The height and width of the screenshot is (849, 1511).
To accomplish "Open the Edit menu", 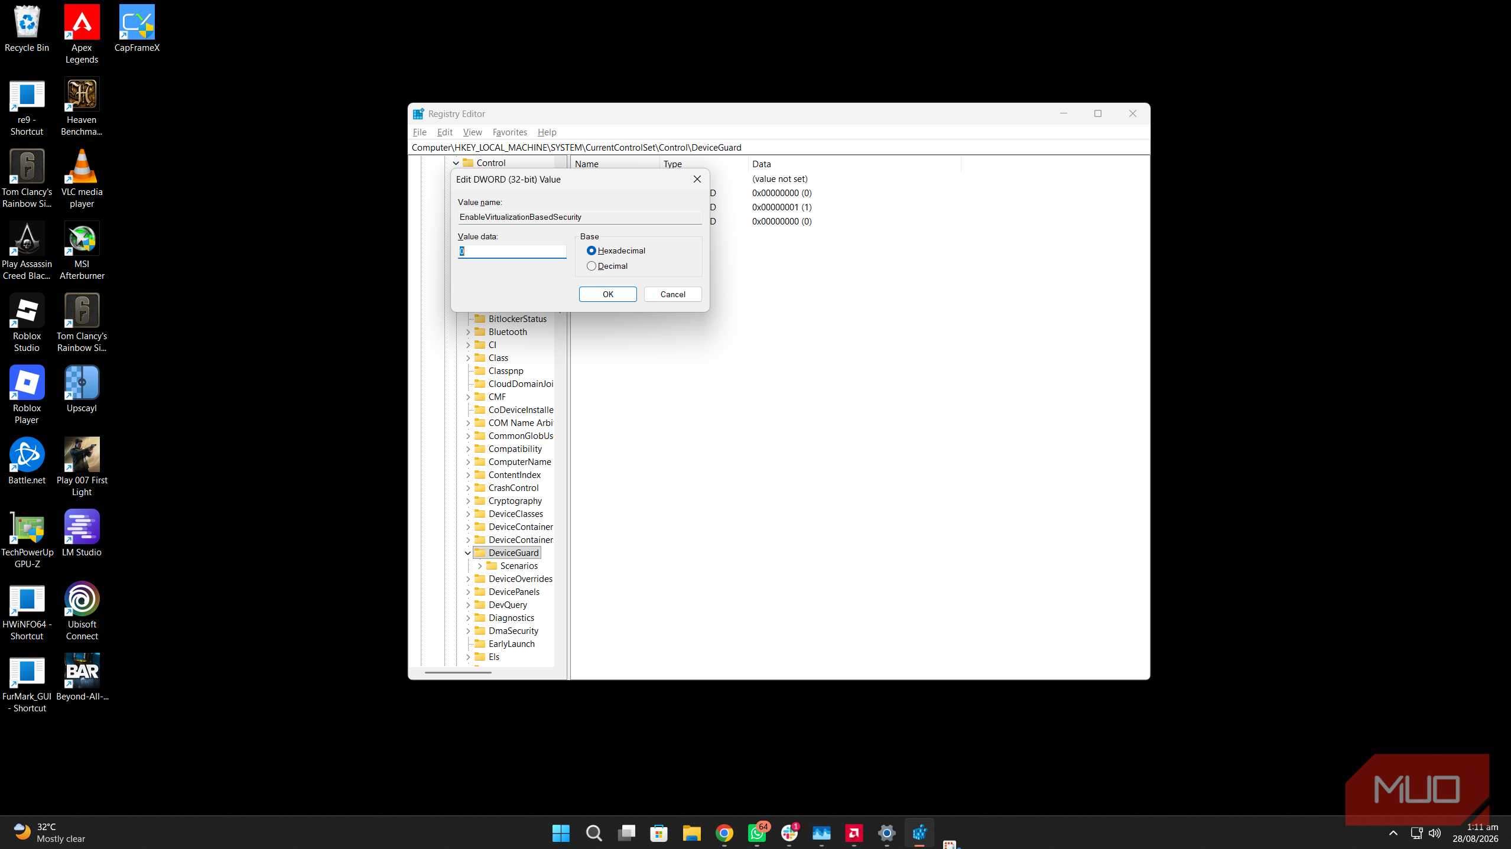I will pyautogui.click(x=444, y=132).
